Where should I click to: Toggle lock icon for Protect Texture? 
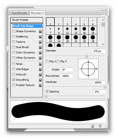pos(40,85)
